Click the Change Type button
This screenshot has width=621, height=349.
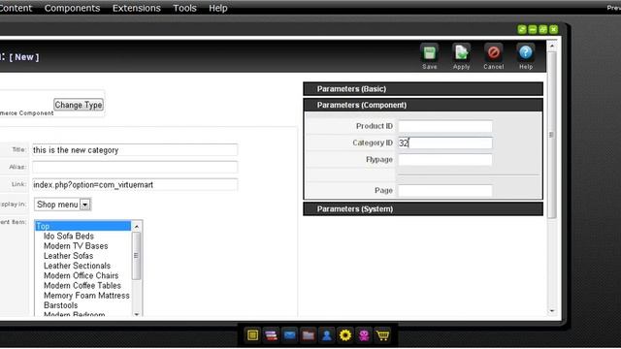point(79,105)
